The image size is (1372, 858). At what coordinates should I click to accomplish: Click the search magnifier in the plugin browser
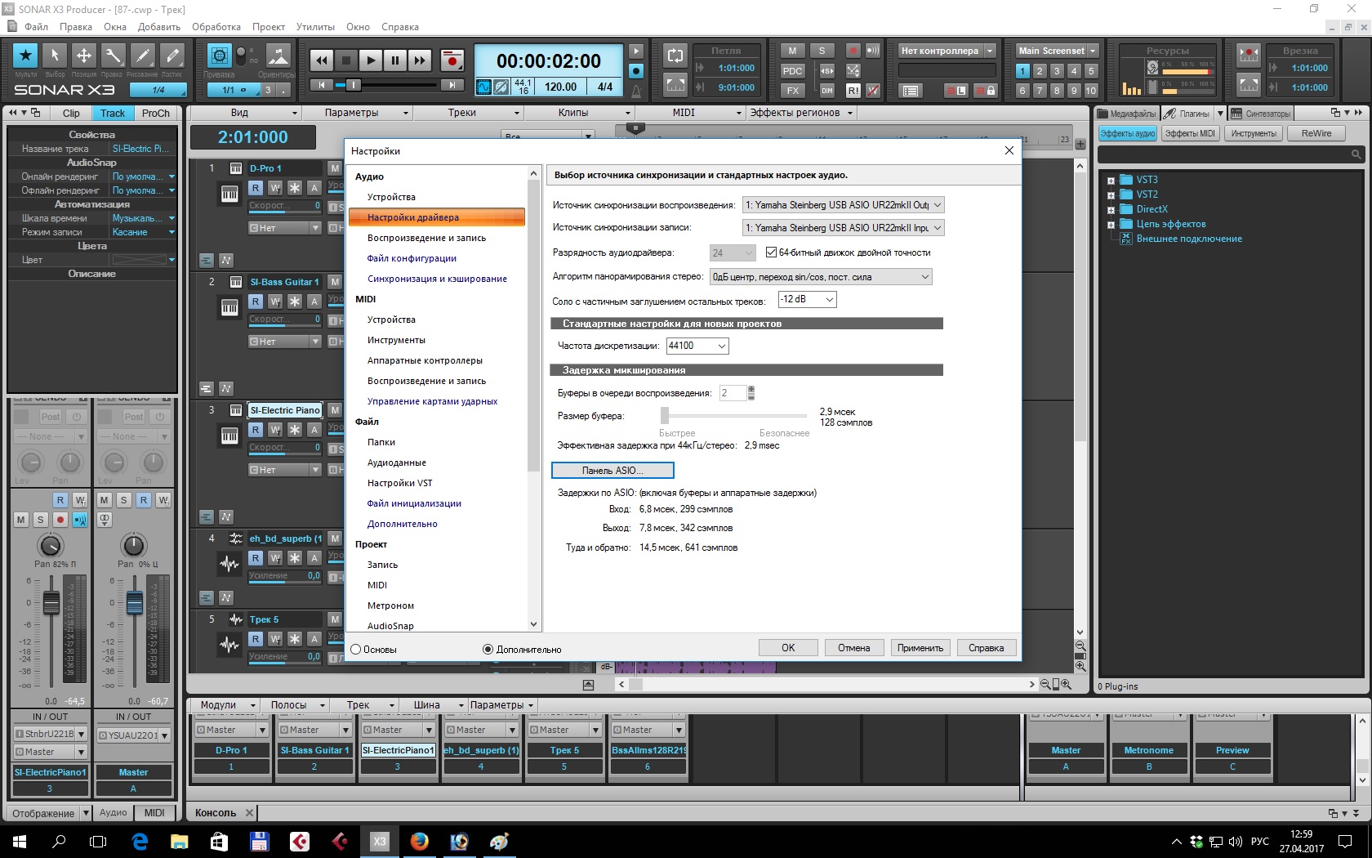click(1356, 154)
